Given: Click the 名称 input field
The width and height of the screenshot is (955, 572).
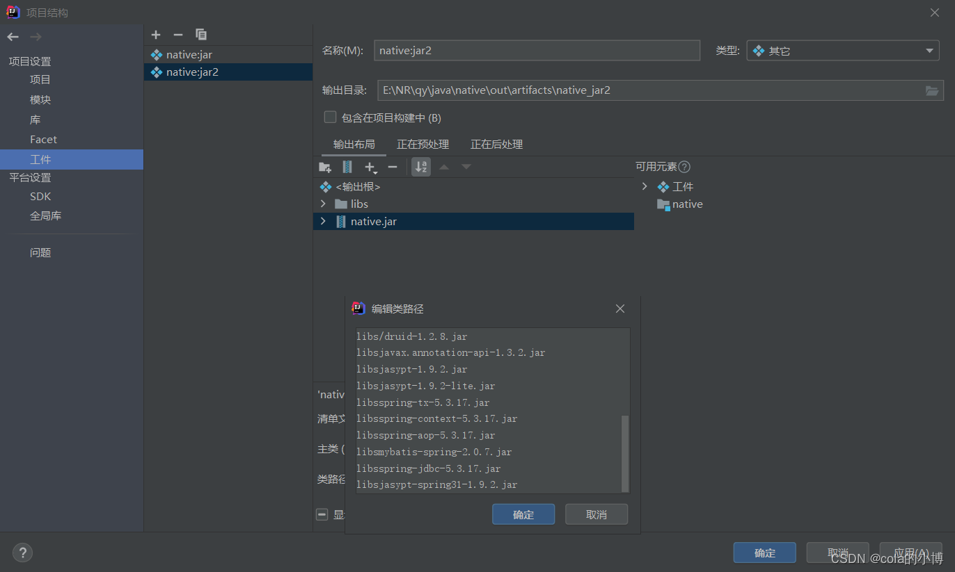Looking at the screenshot, I should 537,51.
